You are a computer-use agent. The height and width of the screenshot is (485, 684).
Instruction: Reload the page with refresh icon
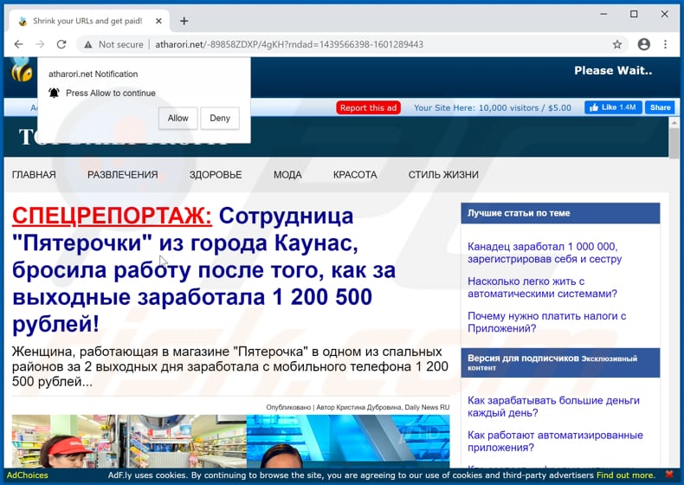pyautogui.click(x=61, y=44)
